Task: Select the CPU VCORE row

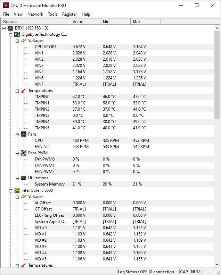Action: pos(107,47)
